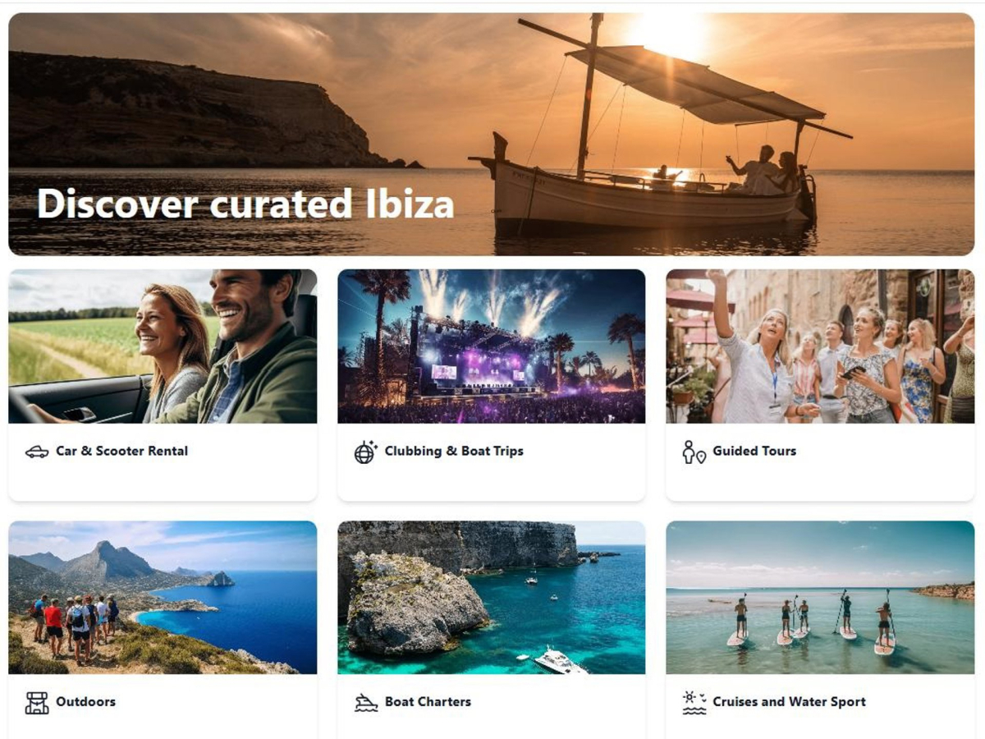Select the Outdoors category label
985x739 pixels.
point(85,702)
